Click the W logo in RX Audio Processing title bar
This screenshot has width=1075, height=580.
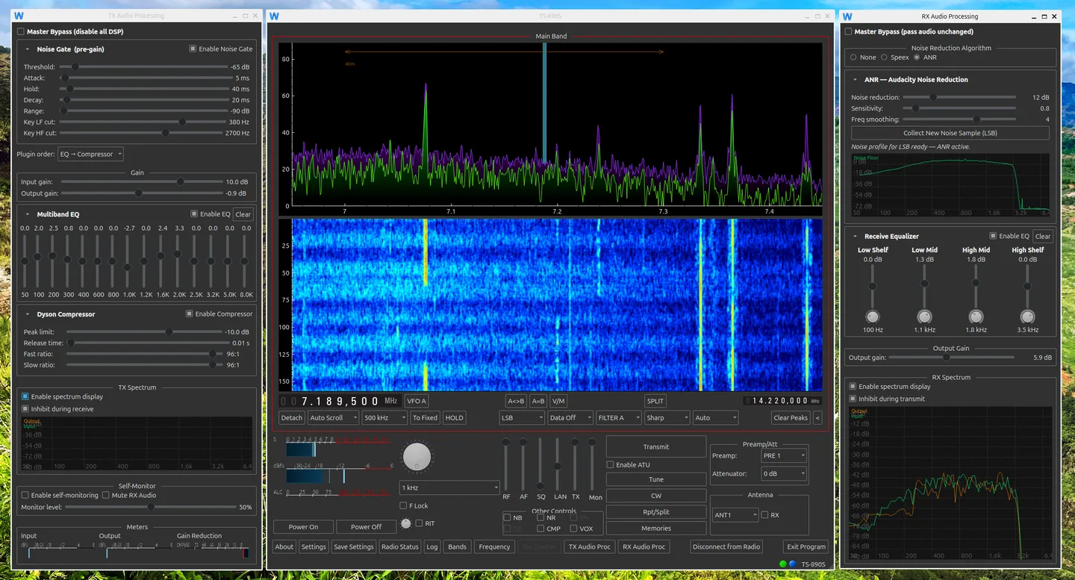point(847,16)
